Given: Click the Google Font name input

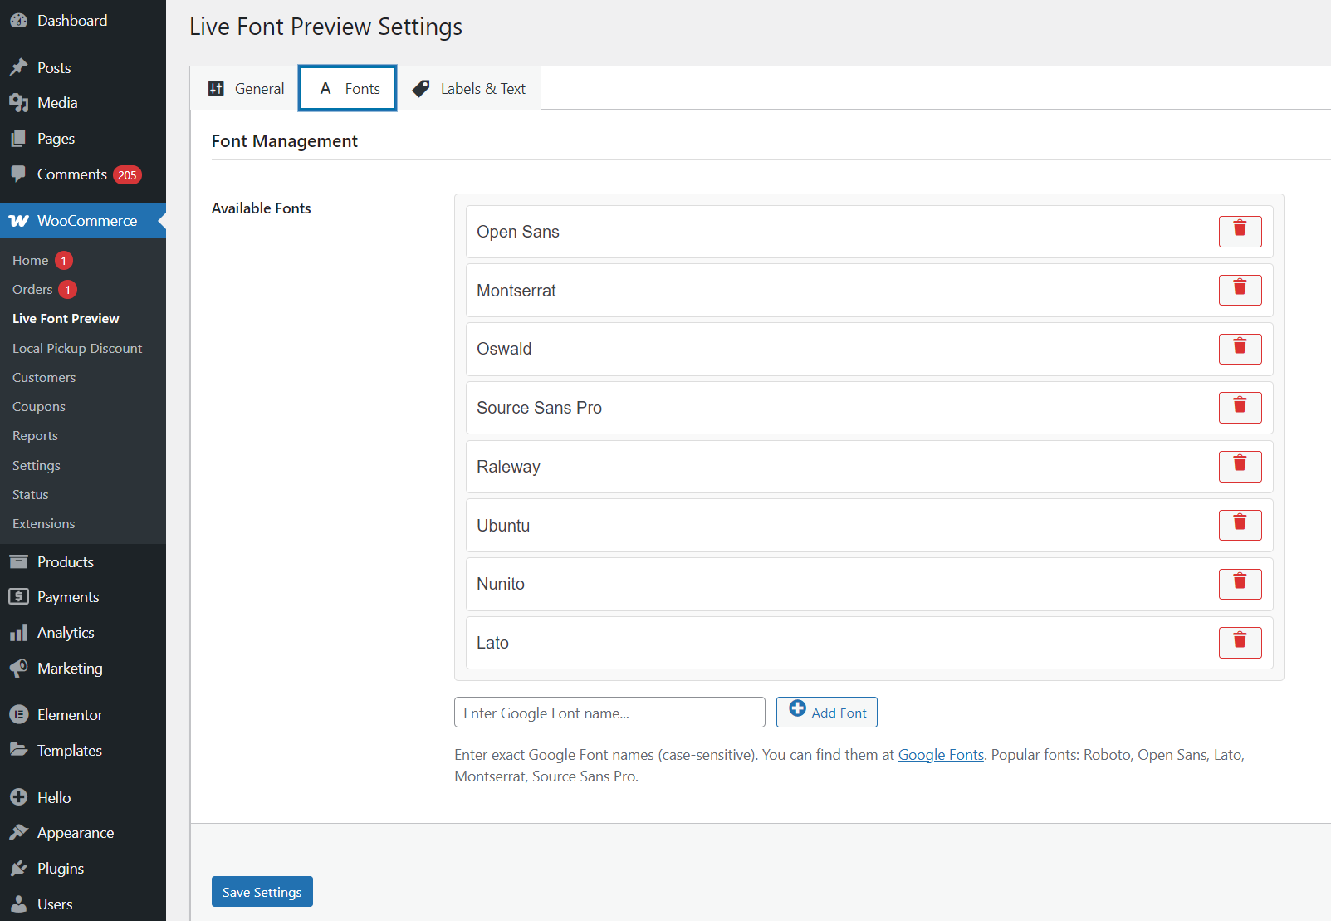Looking at the screenshot, I should coord(609,712).
